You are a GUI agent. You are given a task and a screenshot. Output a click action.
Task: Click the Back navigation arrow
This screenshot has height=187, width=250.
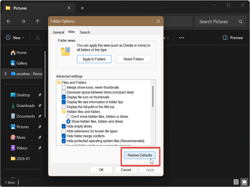point(9,22)
